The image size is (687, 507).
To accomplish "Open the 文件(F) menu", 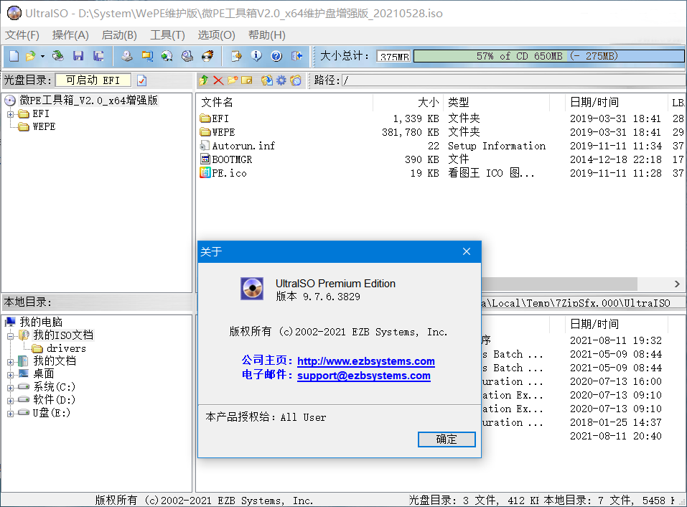I will (x=22, y=35).
